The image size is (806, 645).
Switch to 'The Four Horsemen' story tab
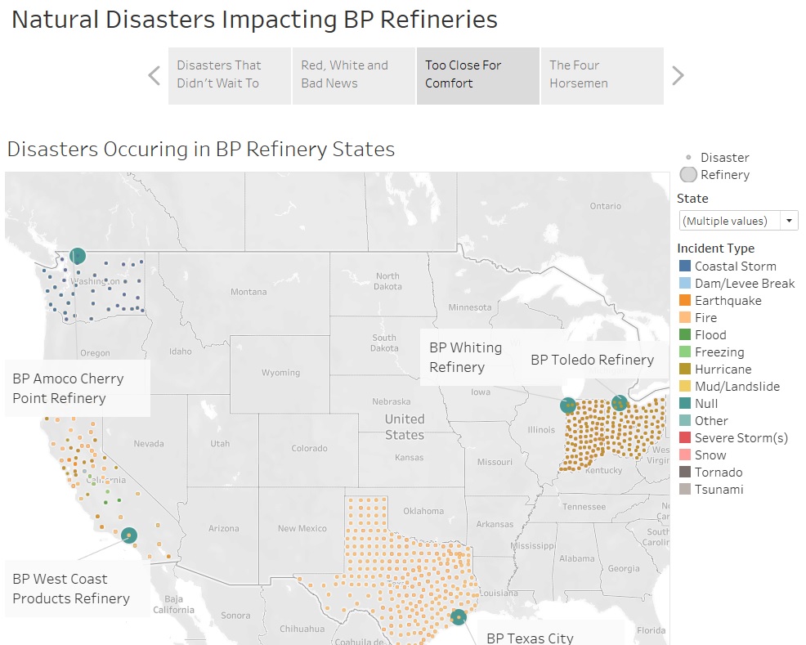602,76
